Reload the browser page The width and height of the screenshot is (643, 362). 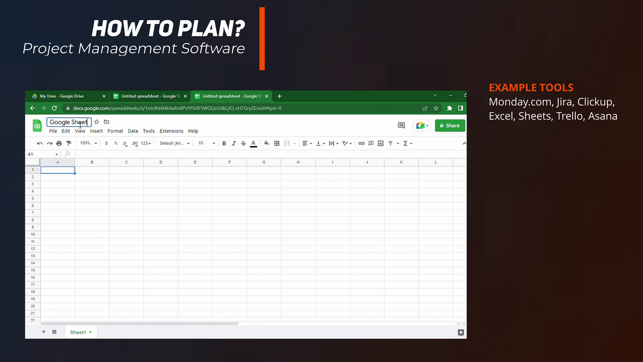coord(54,108)
